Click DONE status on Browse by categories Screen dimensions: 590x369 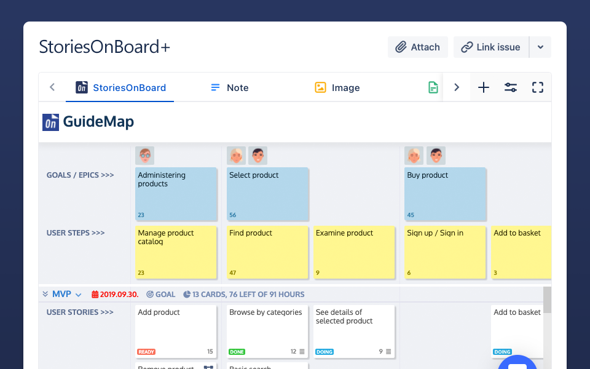[237, 352]
